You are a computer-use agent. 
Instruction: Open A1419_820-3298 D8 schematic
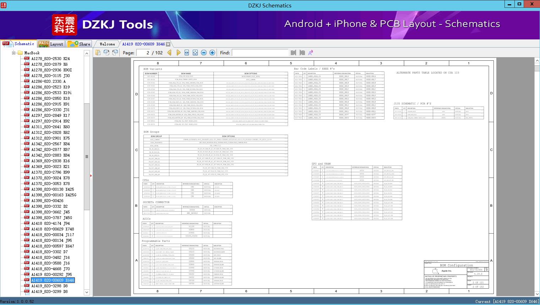coord(49,286)
